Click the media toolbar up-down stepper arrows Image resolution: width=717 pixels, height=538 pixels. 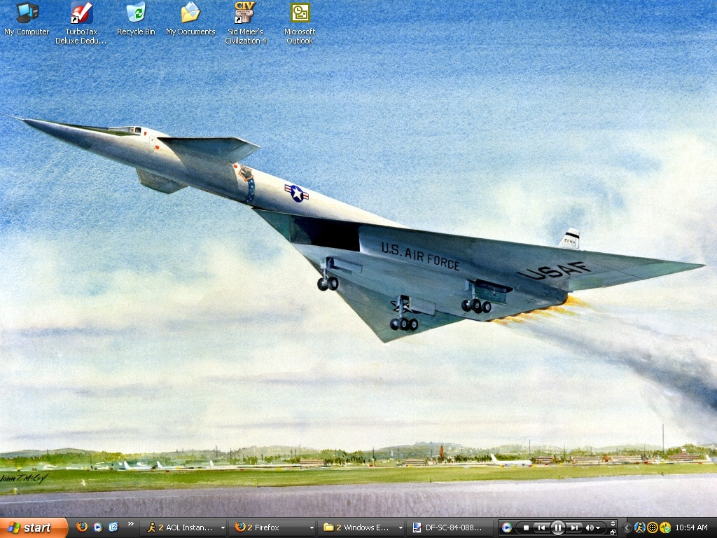point(613,523)
